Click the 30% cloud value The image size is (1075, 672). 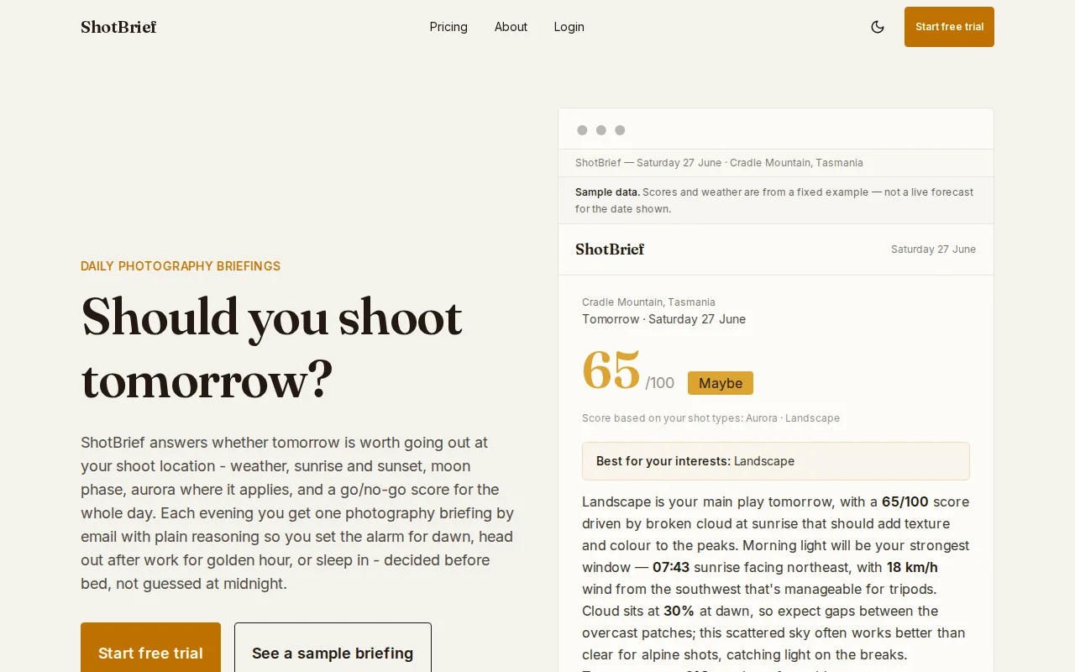(679, 611)
